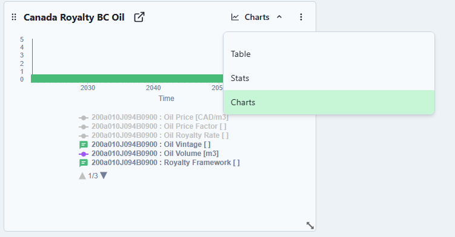Select Table from the view menu
Screen dimensions: 455x237
329,54
